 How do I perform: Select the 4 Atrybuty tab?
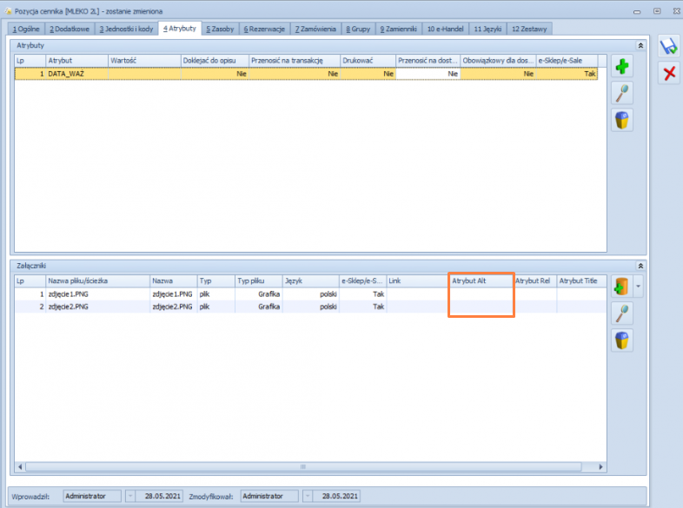[180, 29]
